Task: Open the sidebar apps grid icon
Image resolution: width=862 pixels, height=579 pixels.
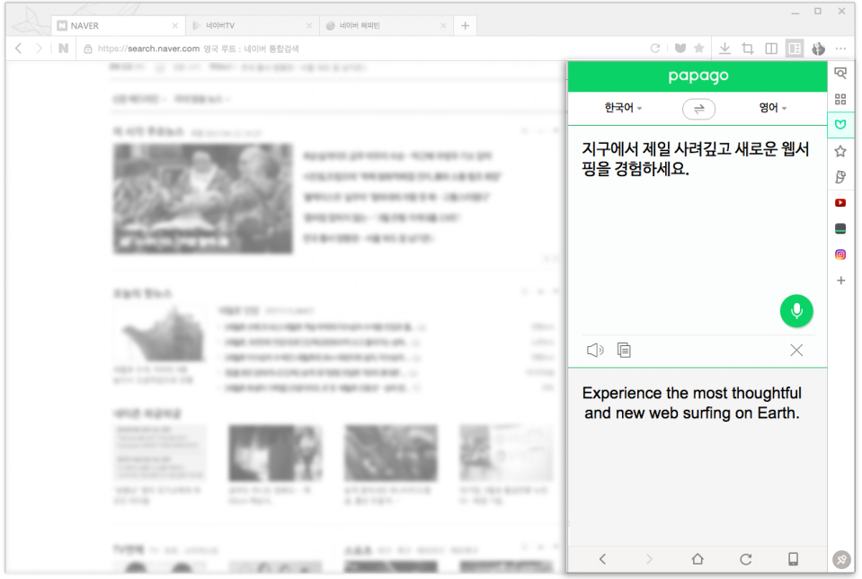Action: coord(840,99)
